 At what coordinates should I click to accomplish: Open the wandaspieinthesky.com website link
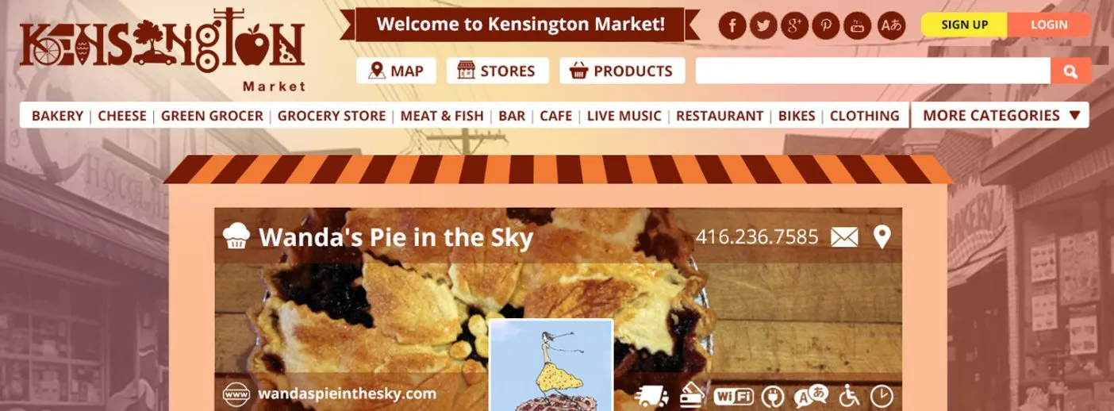(x=347, y=394)
